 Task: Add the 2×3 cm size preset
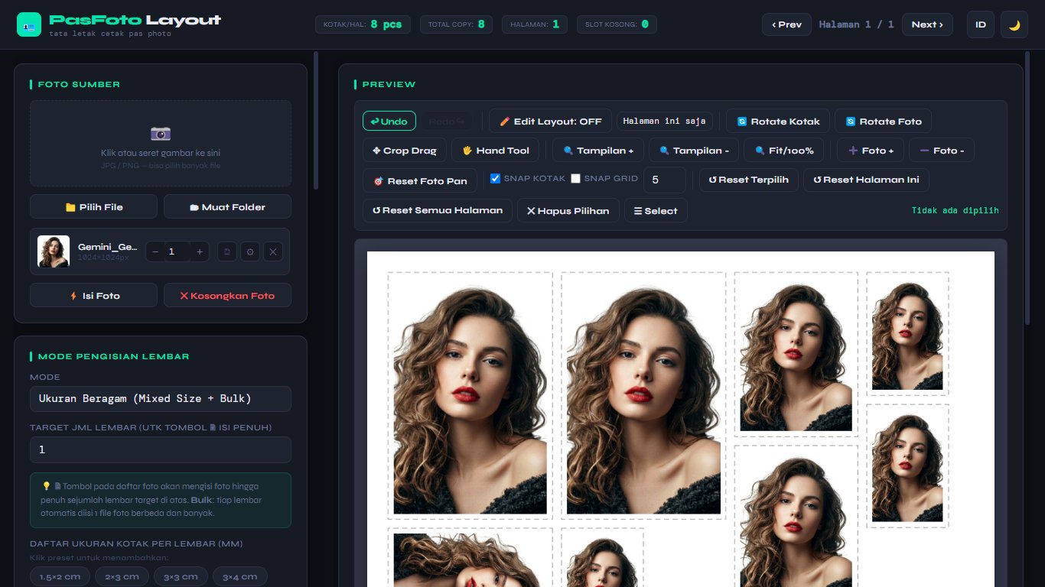(122, 577)
